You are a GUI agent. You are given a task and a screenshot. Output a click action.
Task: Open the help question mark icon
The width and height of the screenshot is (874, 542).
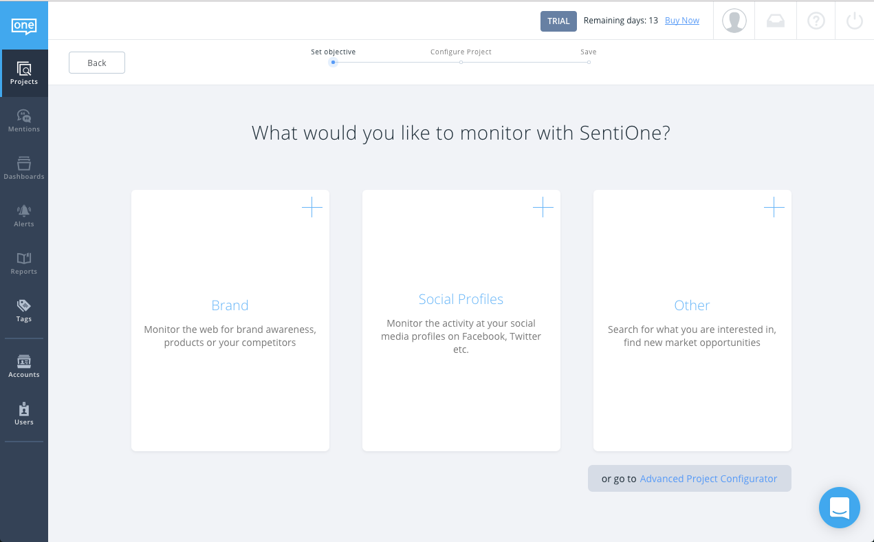tap(816, 21)
